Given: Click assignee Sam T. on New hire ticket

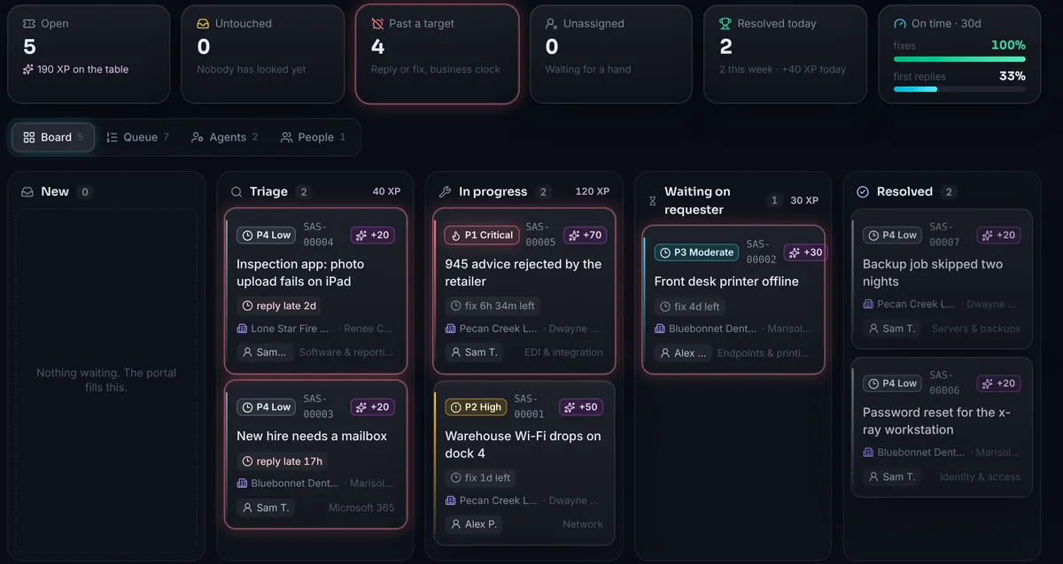Looking at the screenshot, I should pyautogui.click(x=265, y=508).
